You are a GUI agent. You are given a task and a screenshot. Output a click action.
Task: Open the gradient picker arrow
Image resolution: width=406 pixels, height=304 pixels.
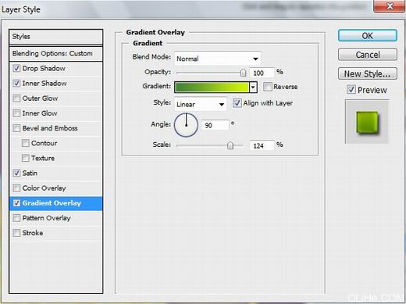coord(253,88)
